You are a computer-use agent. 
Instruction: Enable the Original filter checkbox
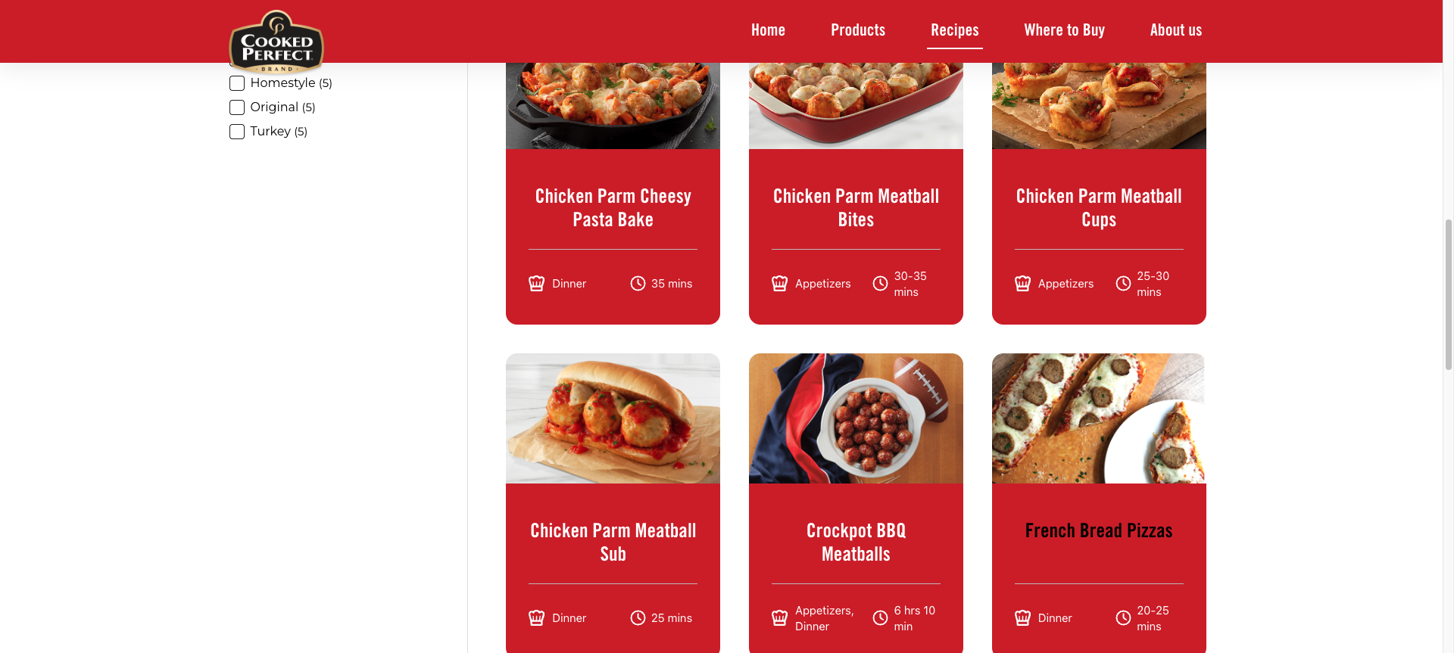237,107
